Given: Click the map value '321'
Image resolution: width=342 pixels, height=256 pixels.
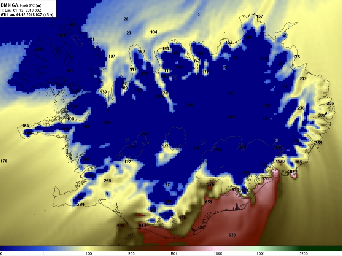Looking at the screenshot, I should click(70, 71).
